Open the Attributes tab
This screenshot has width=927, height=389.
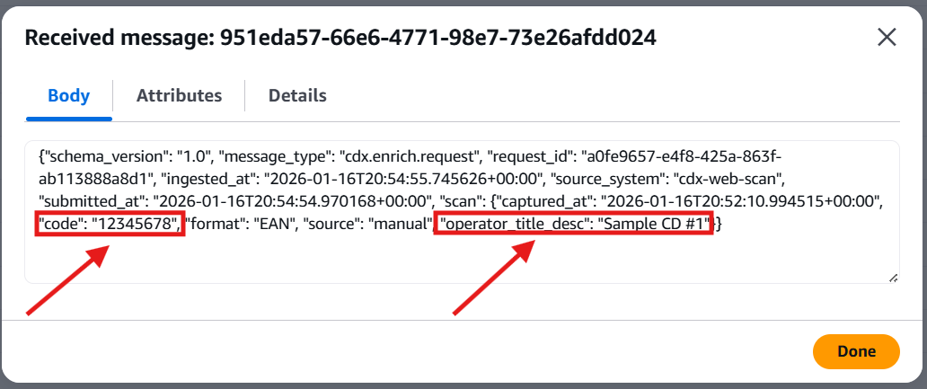pos(179,95)
